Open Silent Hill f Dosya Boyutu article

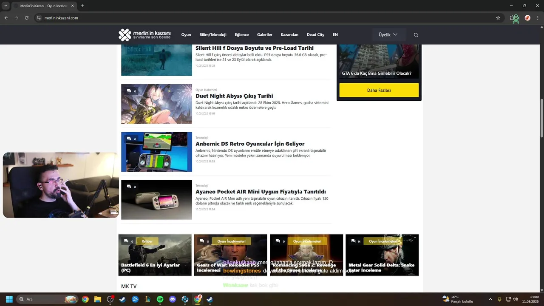pos(255,48)
